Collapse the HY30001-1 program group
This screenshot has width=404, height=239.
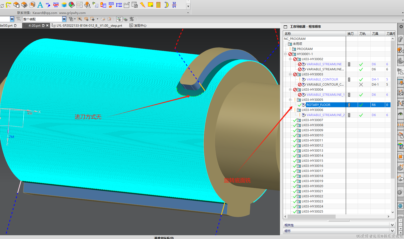[x=285, y=54]
